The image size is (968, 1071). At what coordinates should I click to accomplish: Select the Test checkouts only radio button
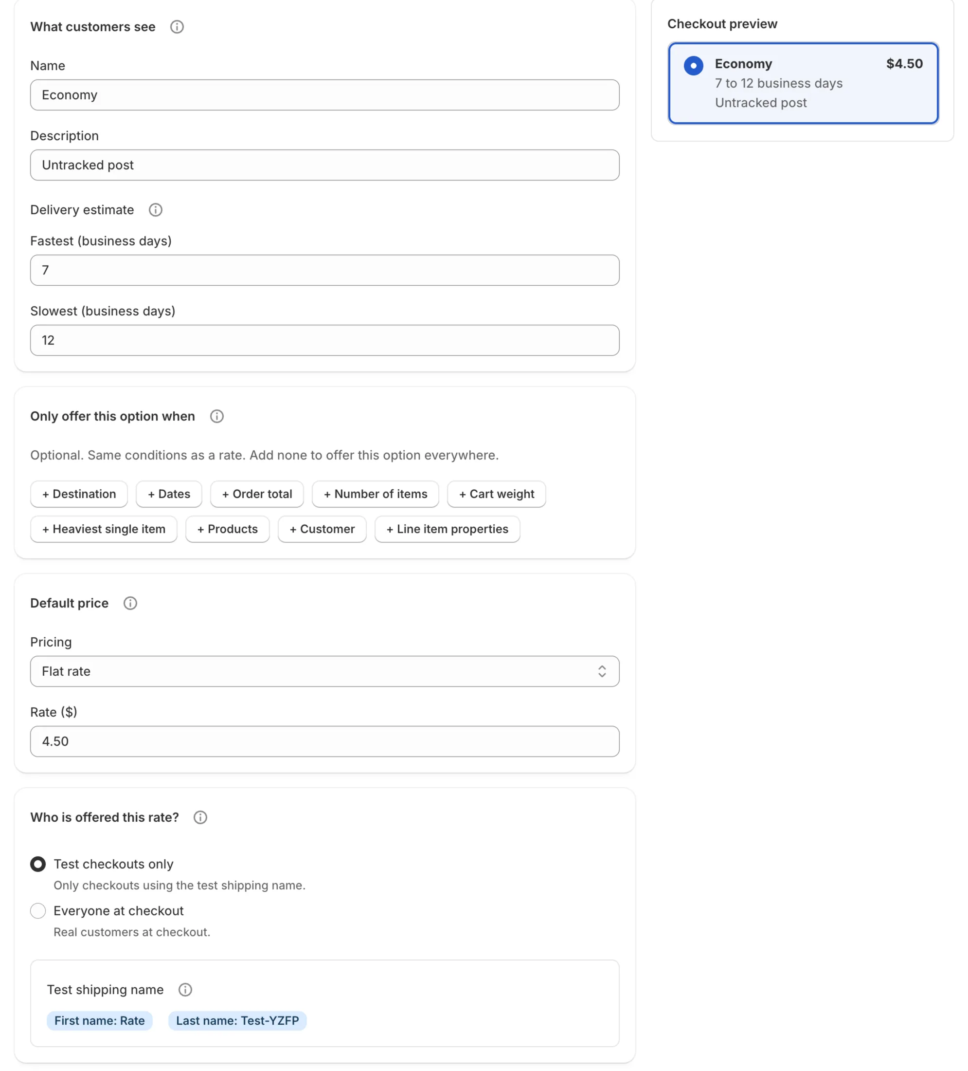click(x=37, y=864)
